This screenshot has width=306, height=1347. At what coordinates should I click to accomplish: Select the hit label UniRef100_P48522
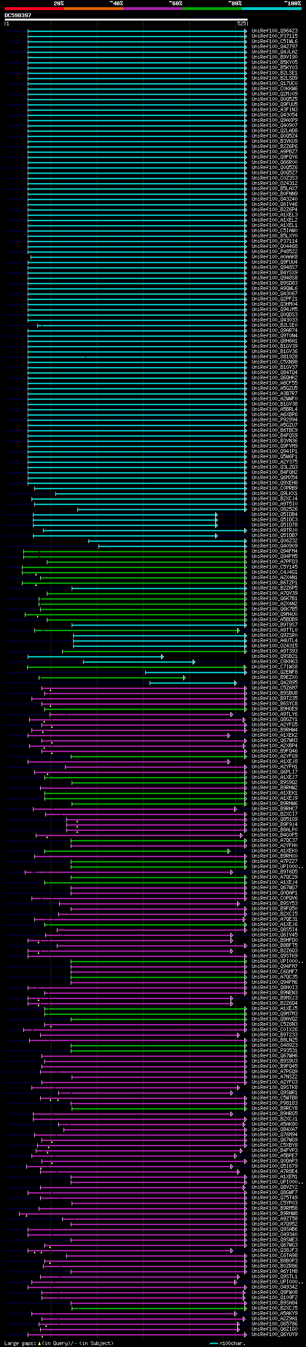click(274, 251)
